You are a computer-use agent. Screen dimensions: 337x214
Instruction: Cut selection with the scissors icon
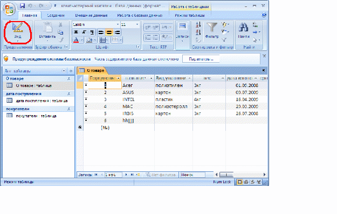point(60,25)
